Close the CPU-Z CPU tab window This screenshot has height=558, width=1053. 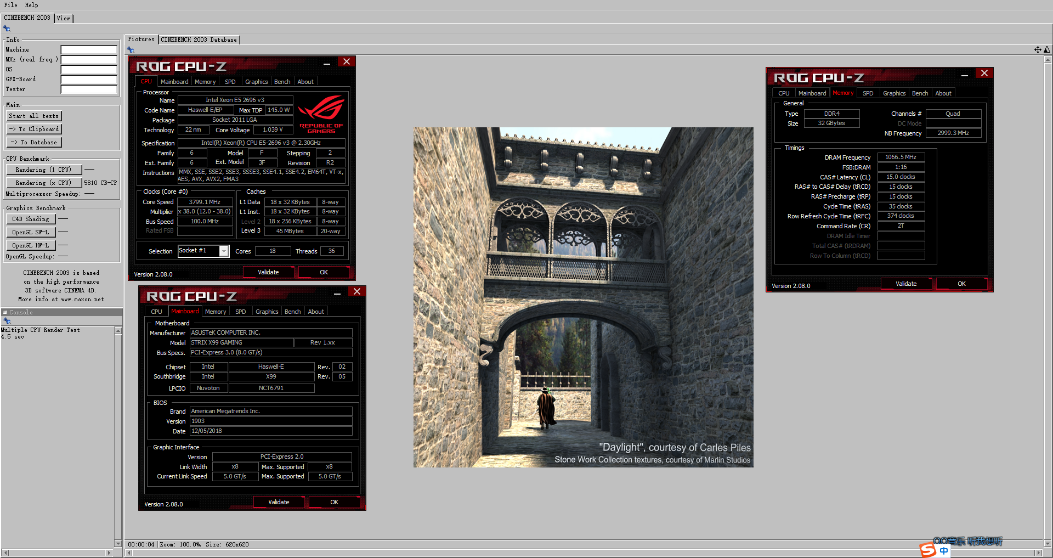point(346,62)
